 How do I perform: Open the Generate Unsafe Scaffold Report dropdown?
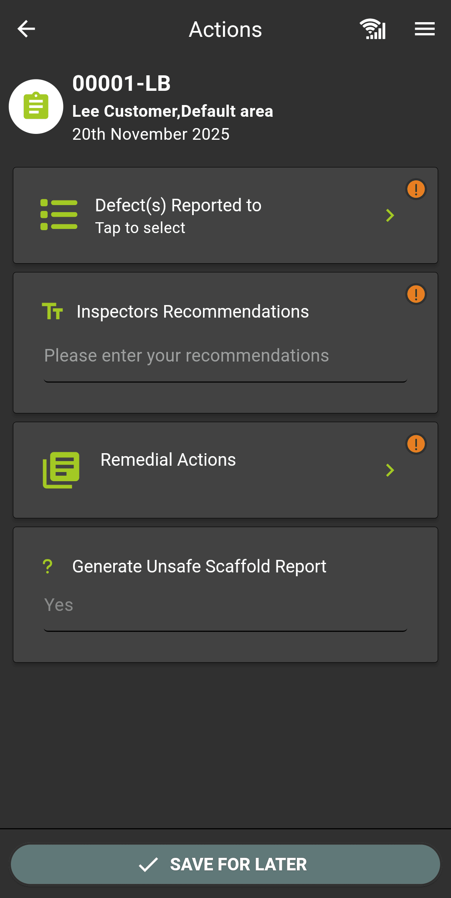pyautogui.click(x=225, y=605)
